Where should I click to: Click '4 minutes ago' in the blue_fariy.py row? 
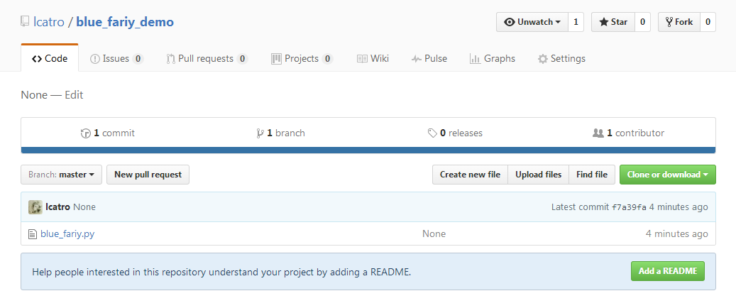[x=677, y=233]
